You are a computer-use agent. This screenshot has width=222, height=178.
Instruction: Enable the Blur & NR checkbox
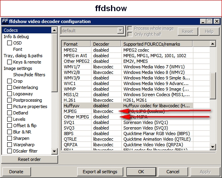click(10, 132)
